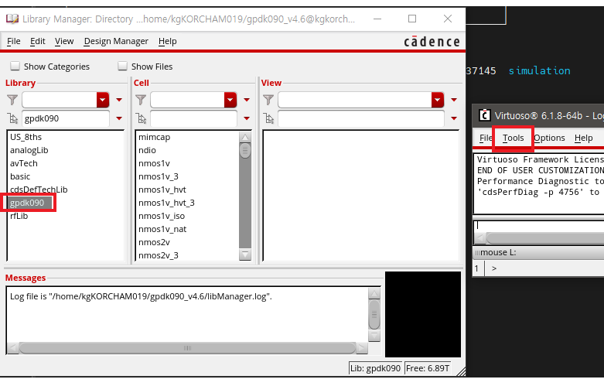Open the Design Manager menu
Image resolution: width=604 pixels, height=386 pixels.
pyautogui.click(x=116, y=41)
